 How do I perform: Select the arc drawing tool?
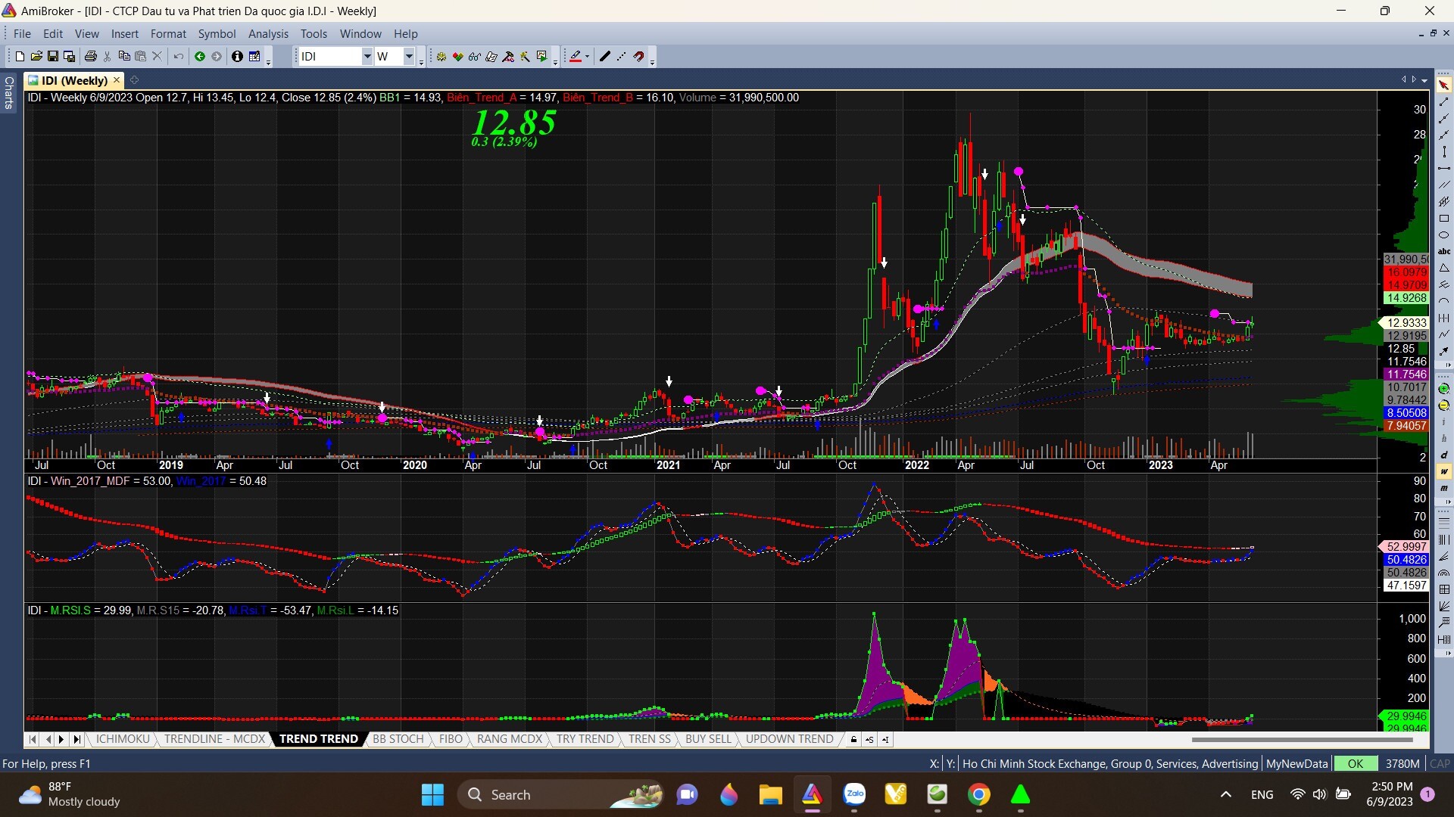[x=1444, y=301]
